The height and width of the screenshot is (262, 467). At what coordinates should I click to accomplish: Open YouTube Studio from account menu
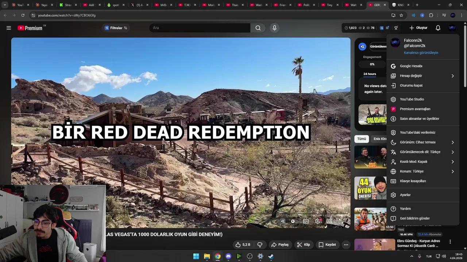[x=422, y=99]
